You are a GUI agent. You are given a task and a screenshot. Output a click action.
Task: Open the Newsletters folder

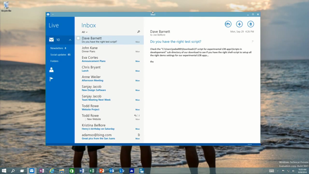tap(58, 48)
